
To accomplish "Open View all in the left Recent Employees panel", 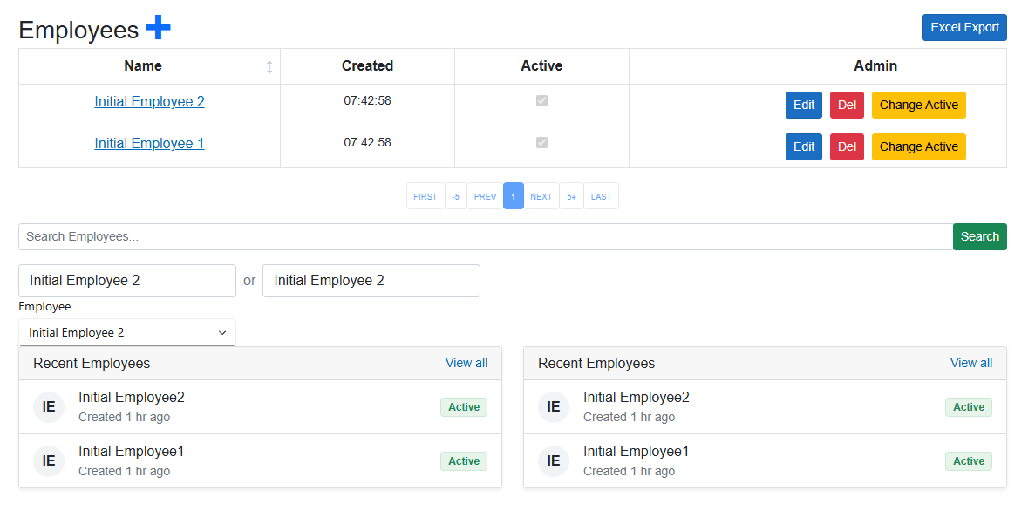I will pos(466,363).
